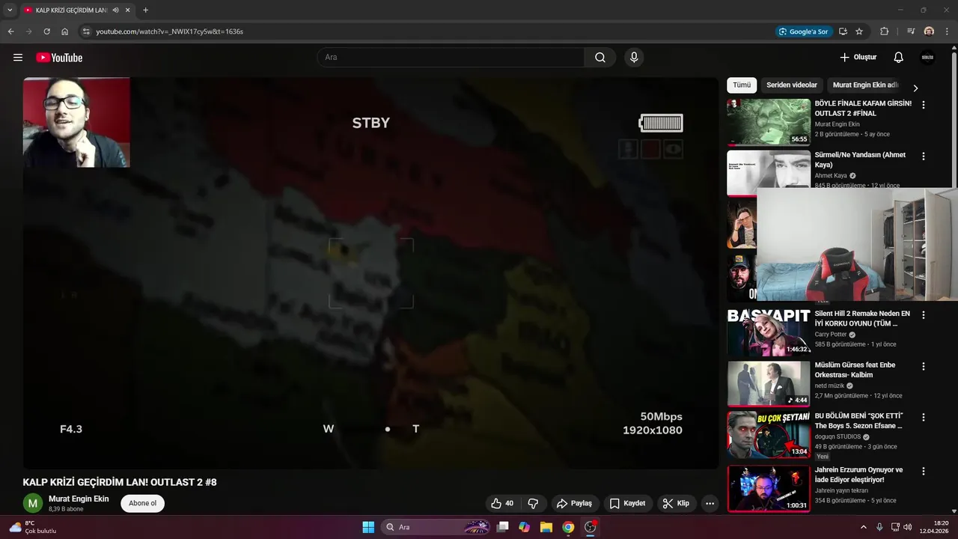Focus the YouTube Ara search field
The width and height of the screenshot is (958, 539).
[451, 58]
